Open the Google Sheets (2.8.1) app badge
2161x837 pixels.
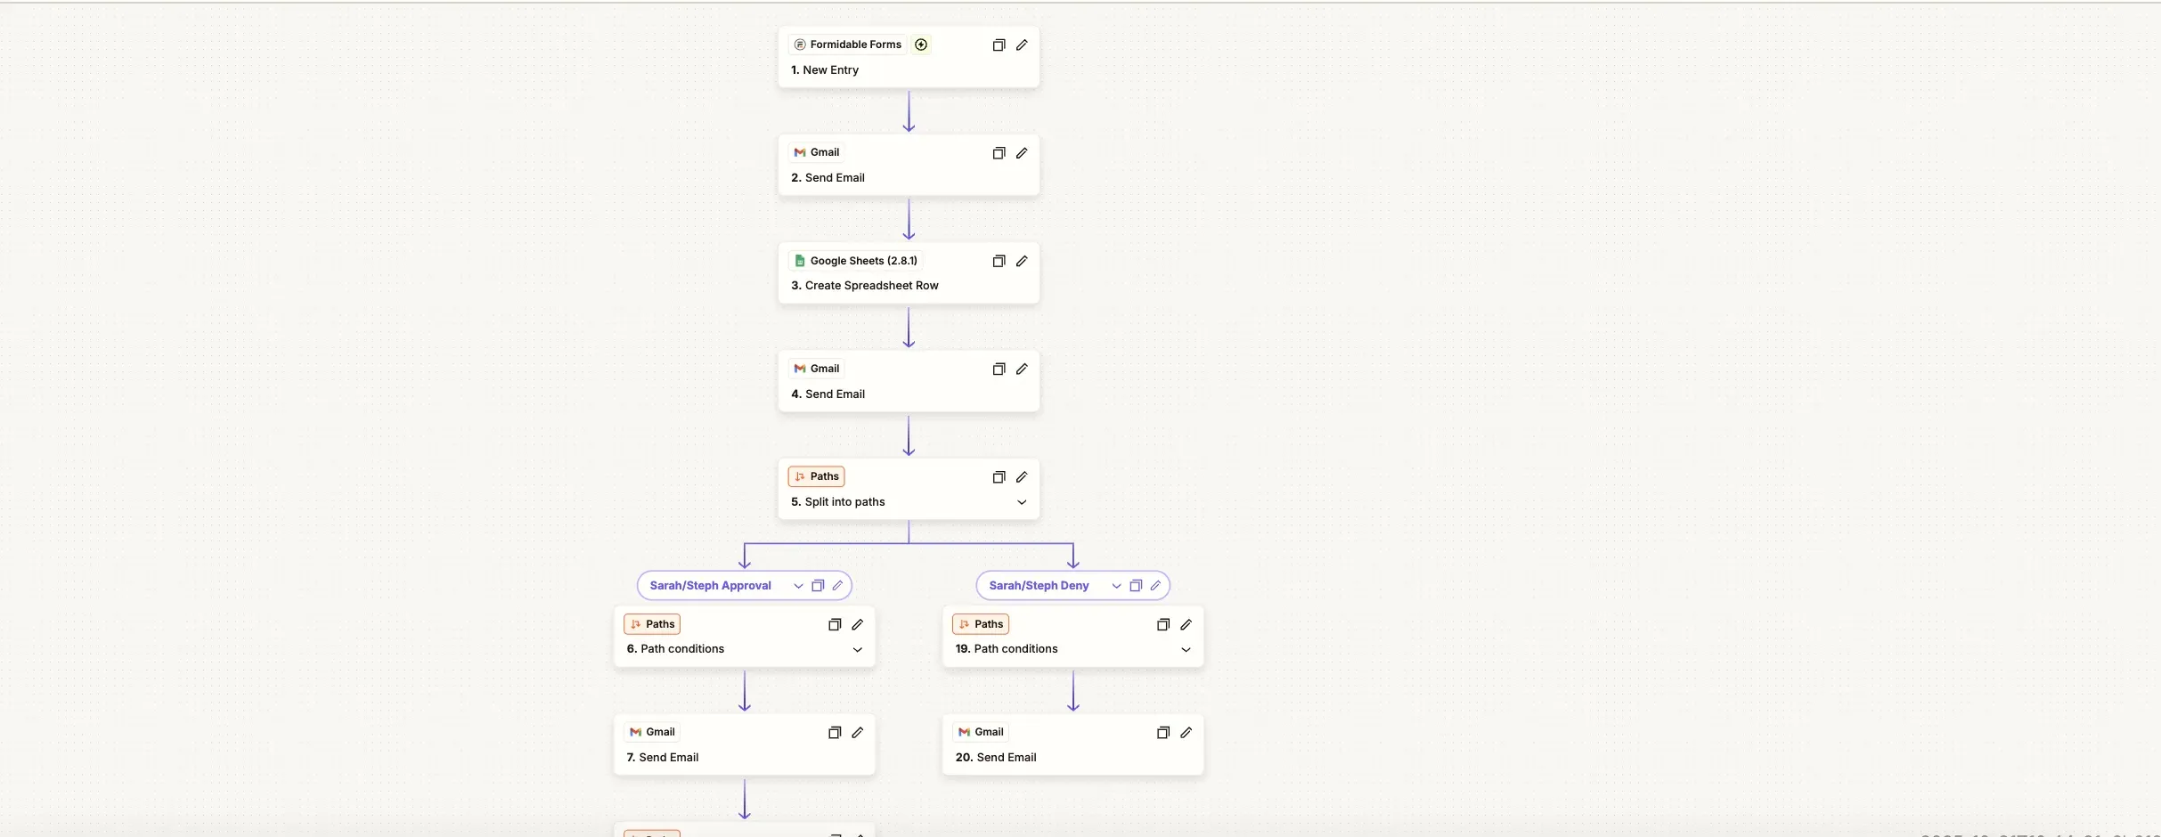pos(855,261)
